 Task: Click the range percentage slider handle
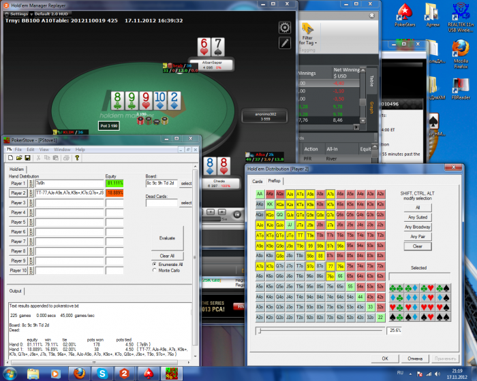point(260,331)
